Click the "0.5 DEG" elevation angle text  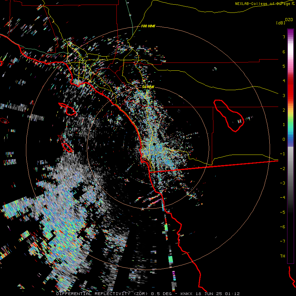[161, 294]
